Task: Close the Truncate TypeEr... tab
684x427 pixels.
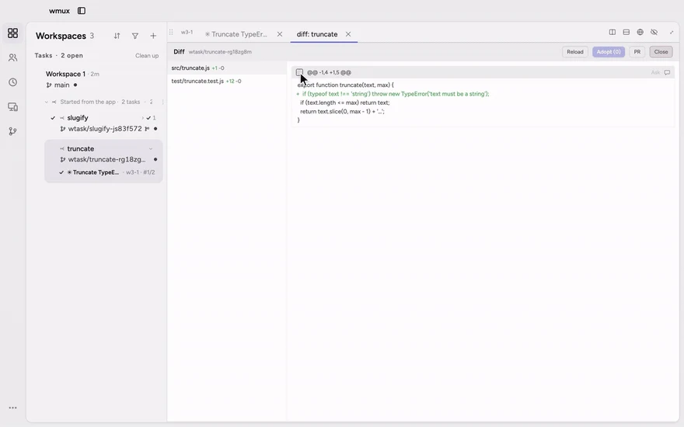Action: (280, 34)
